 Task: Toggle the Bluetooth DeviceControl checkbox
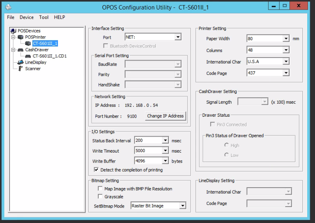coord(106,46)
